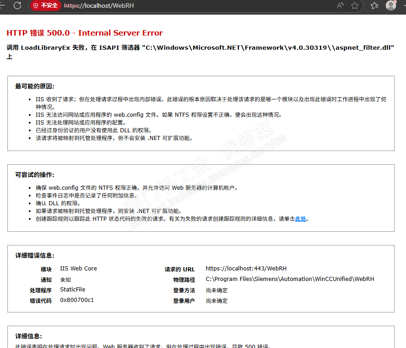406x348 pixels.
Task: Select the WinCCUnified\WebRH physical path
Action: pyautogui.click(x=290, y=279)
